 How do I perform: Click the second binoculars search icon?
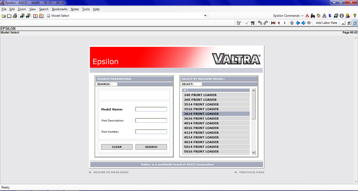point(28,16)
